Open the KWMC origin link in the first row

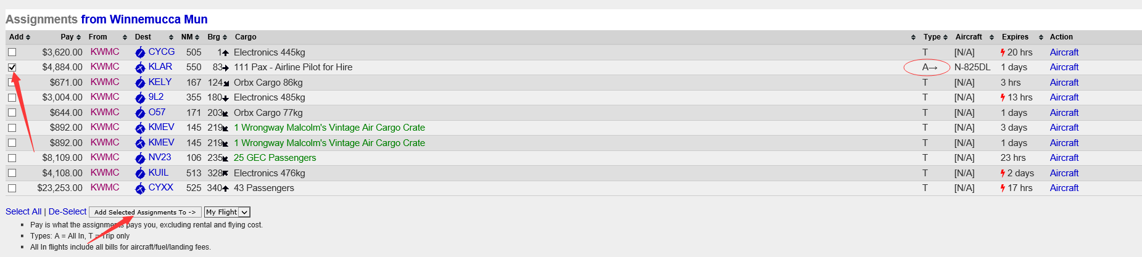pos(105,52)
